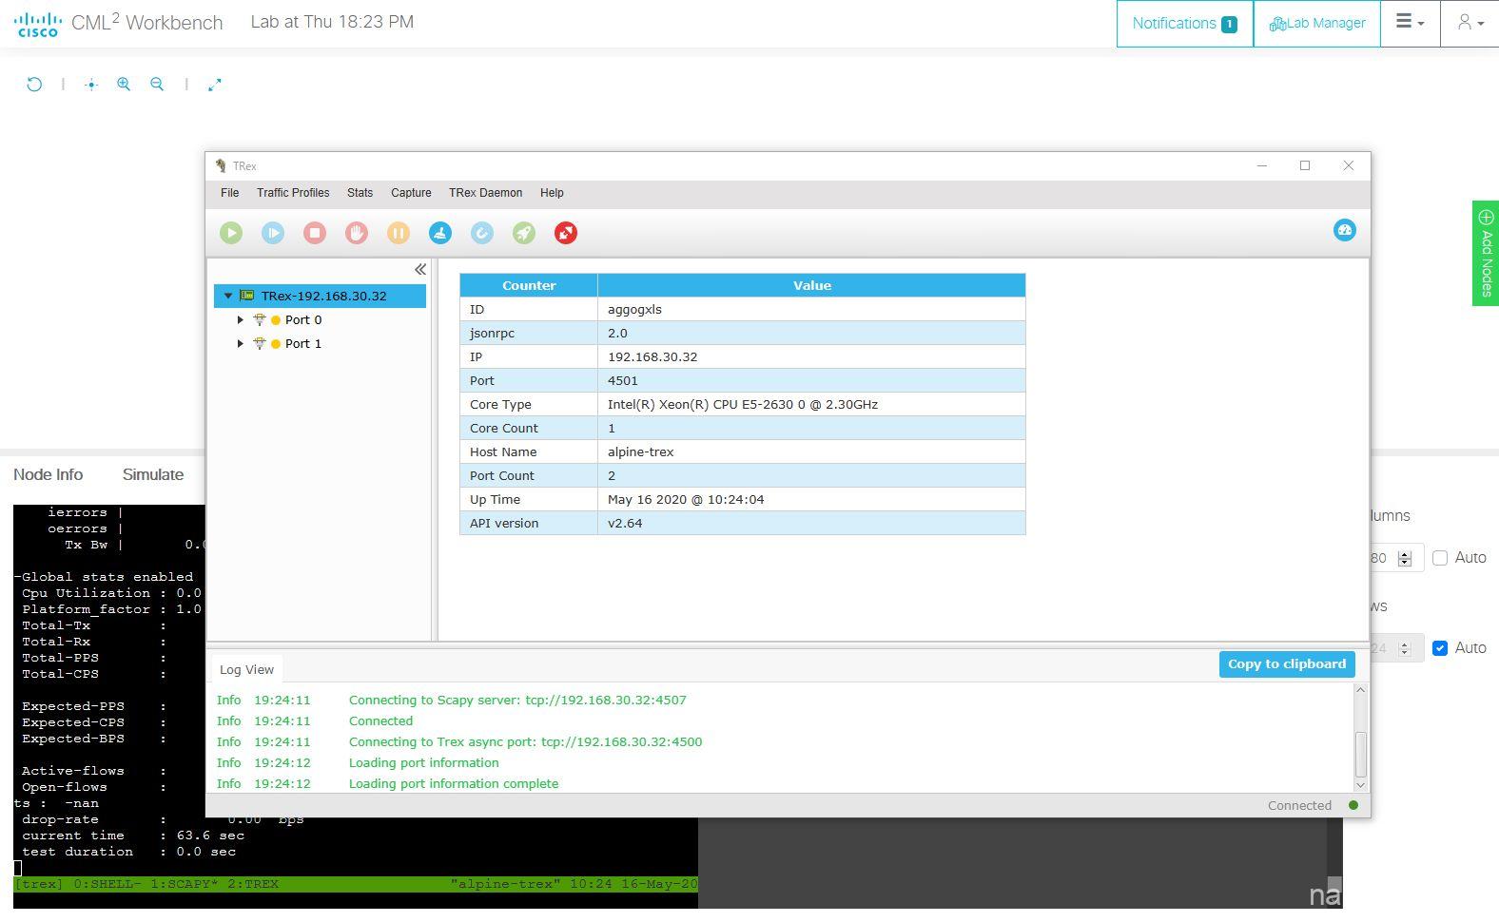Click the blue step-play icon in the TRex toolbar
This screenshot has height=922, width=1499.
point(273,233)
